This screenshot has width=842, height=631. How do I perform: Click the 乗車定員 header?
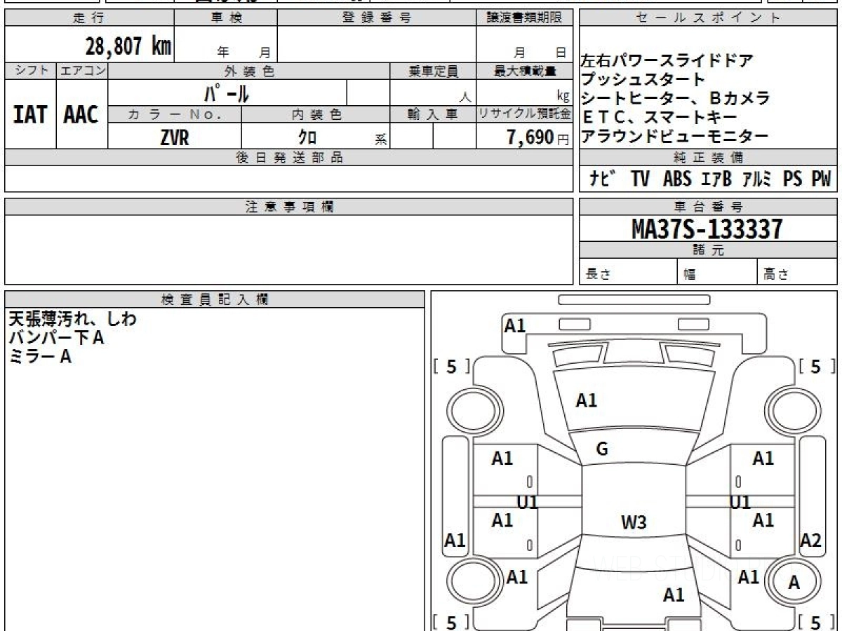433,71
